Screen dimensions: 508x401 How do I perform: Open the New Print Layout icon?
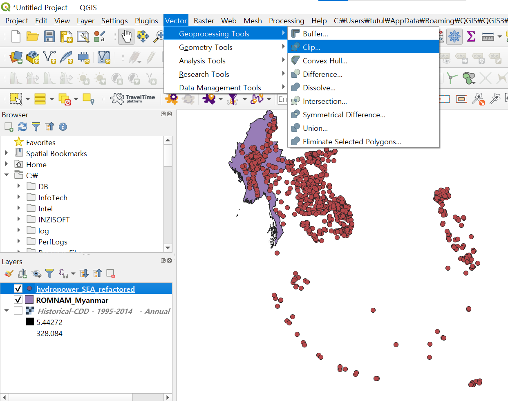click(66, 37)
